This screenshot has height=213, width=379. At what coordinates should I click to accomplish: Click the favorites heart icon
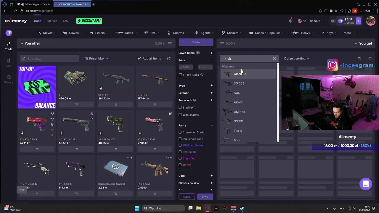pyautogui.click(x=359, y=59)
